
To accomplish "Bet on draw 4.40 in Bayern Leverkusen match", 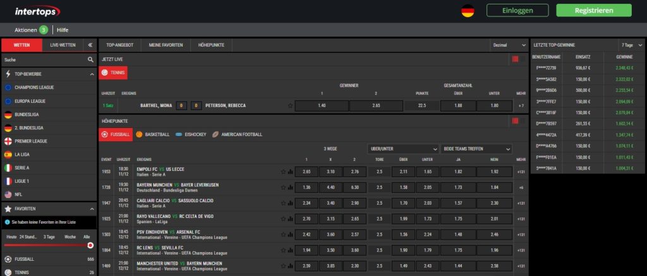I will tap(330, 188).
